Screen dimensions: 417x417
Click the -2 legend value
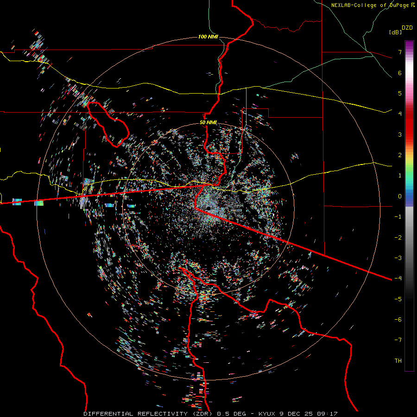(398, 238)
